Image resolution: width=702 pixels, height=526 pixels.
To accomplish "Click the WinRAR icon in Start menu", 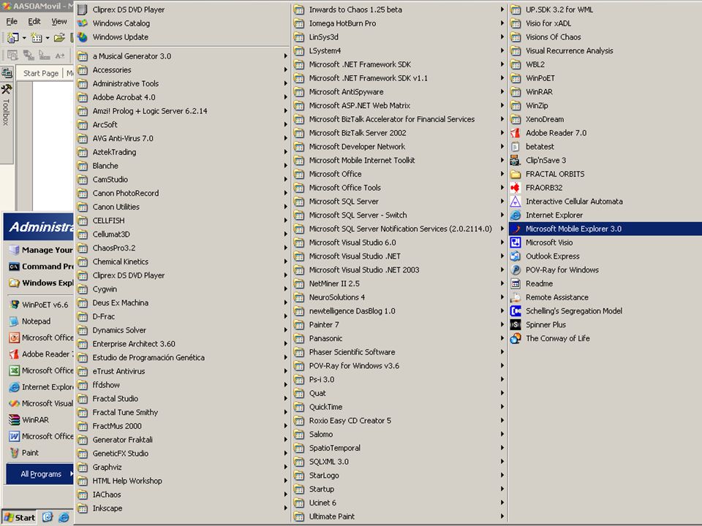I will 15,419.
